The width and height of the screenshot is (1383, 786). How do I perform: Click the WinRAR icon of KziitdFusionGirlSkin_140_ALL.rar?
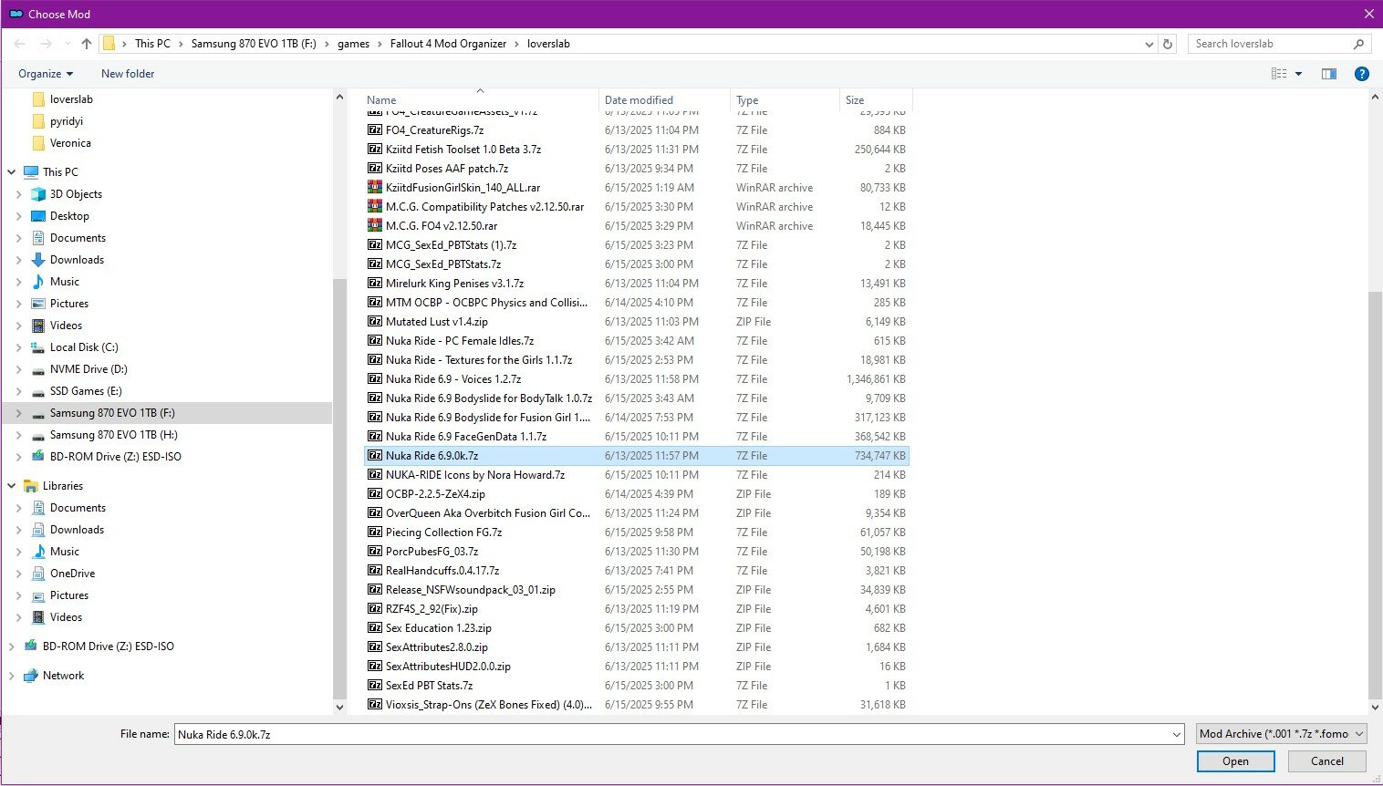374,187
